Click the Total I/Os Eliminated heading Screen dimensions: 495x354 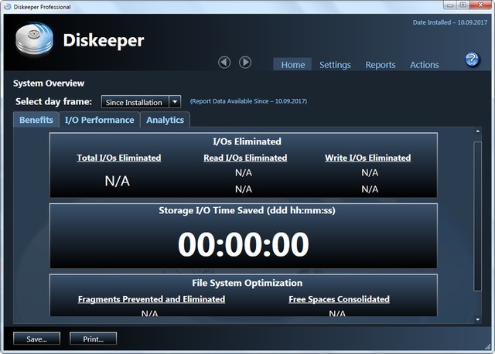(119, 158)
